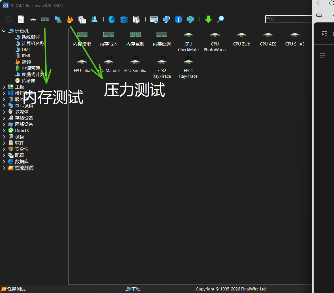Select the IPMI tree entry
The image size is (334, 293).
(26, 56)
